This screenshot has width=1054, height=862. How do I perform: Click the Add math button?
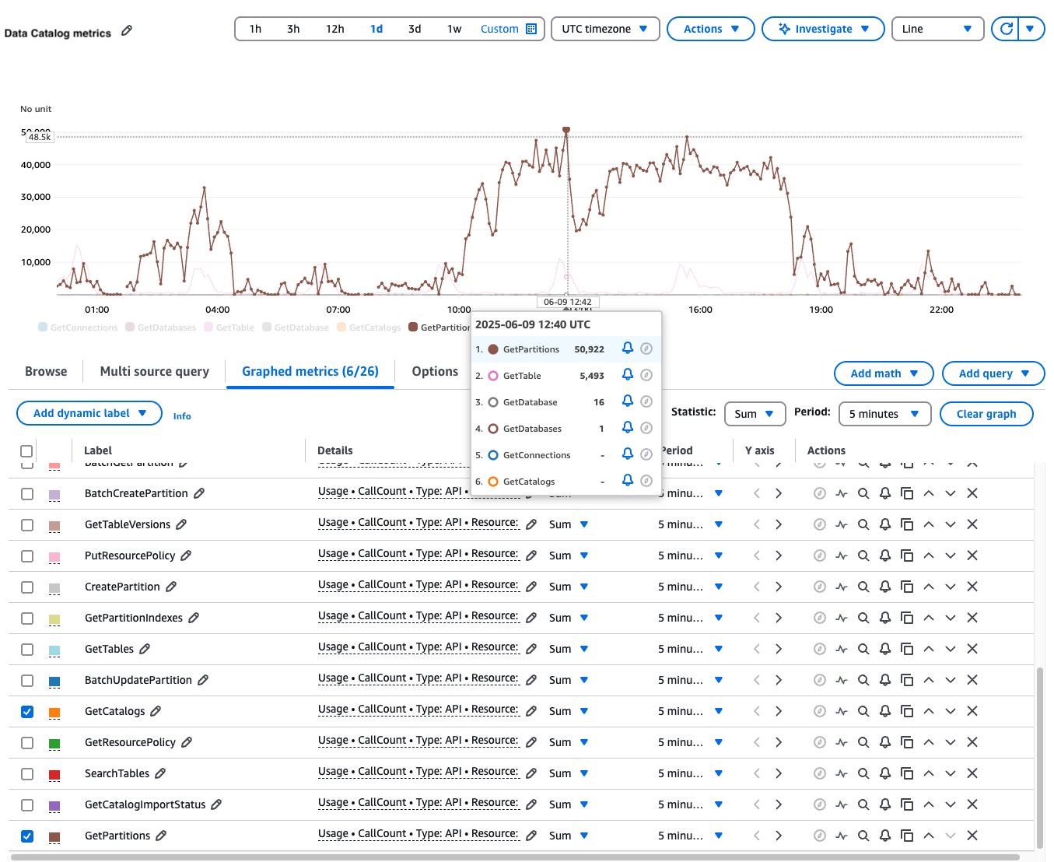884,373
